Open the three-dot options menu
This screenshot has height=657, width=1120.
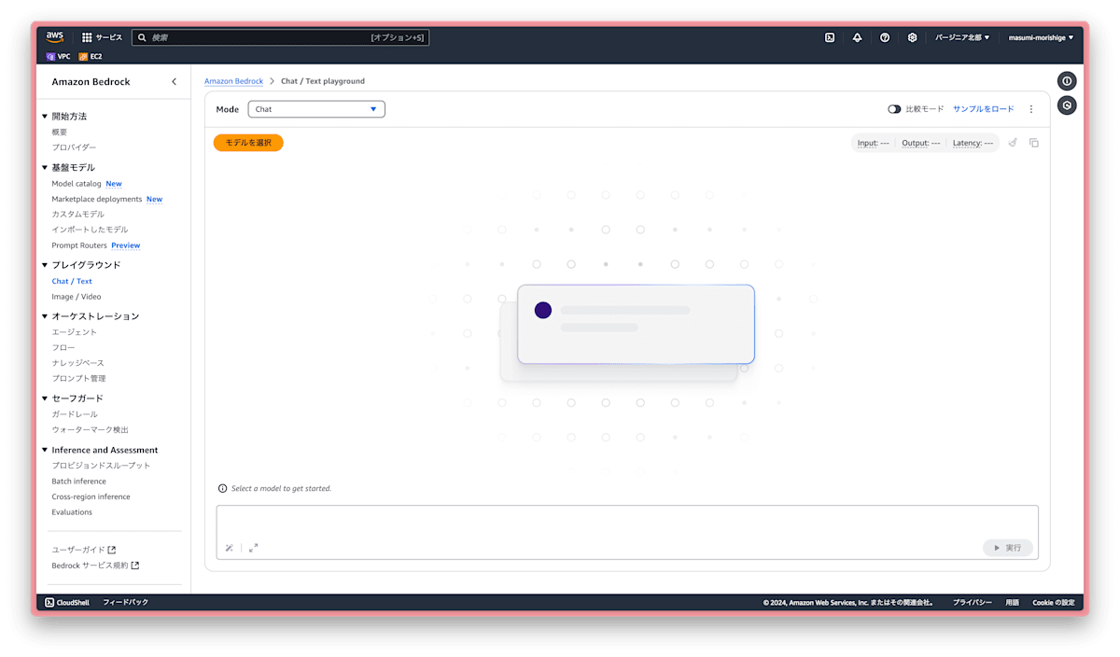coord(1031,109)
